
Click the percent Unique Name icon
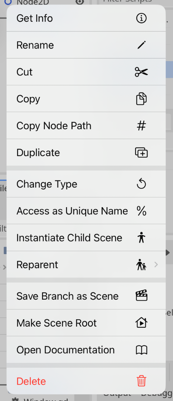tap(141, 211)
